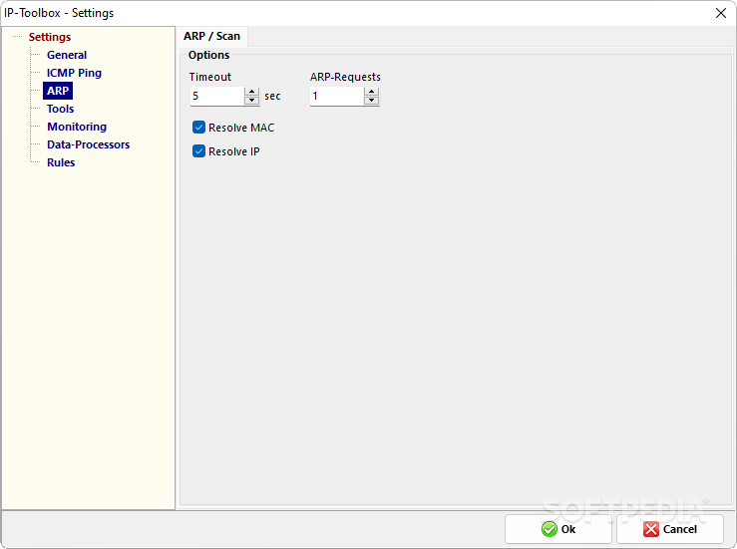Open the Data-Processors settings page
The width and height of the screenshot is (737, 549).
pos(89,144)
